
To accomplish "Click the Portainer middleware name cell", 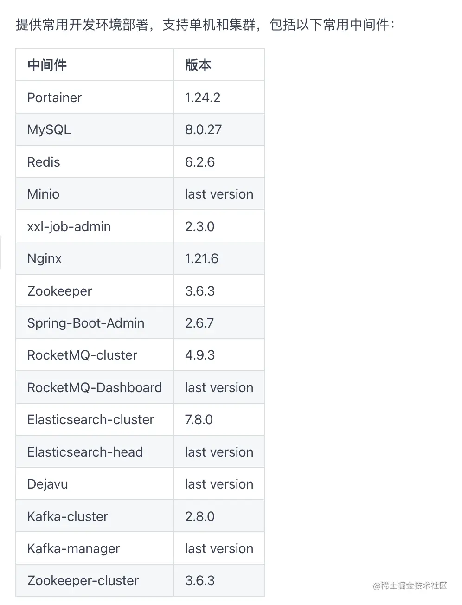I will 54,97.
